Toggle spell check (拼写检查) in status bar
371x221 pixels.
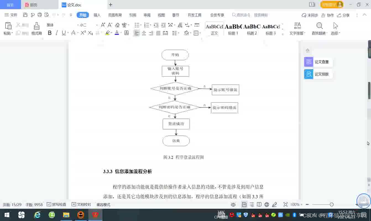[56, 205]
